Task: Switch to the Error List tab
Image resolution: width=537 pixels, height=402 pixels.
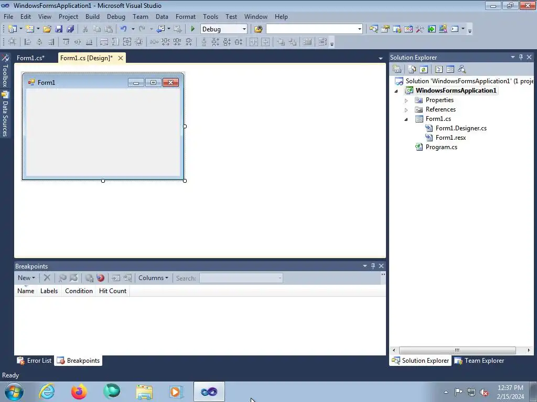Action: 34,361
